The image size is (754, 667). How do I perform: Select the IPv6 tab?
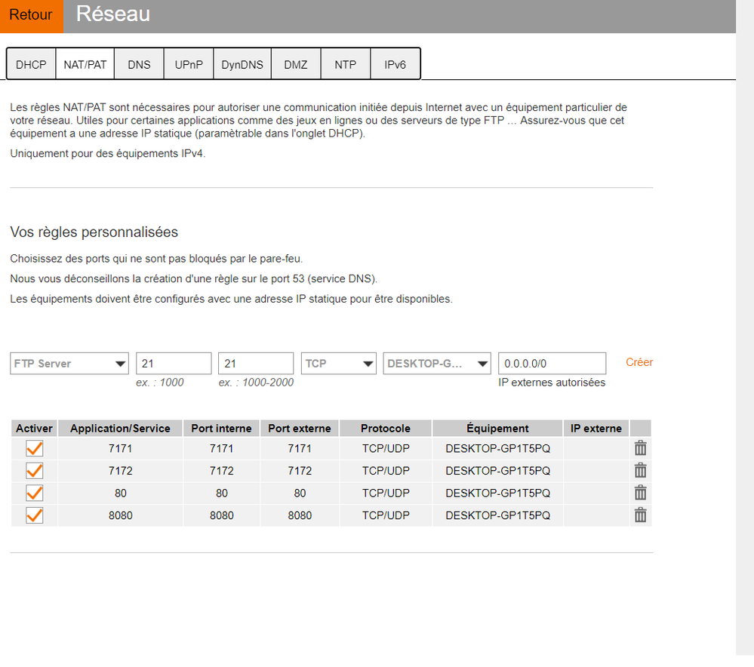(395, 65)
